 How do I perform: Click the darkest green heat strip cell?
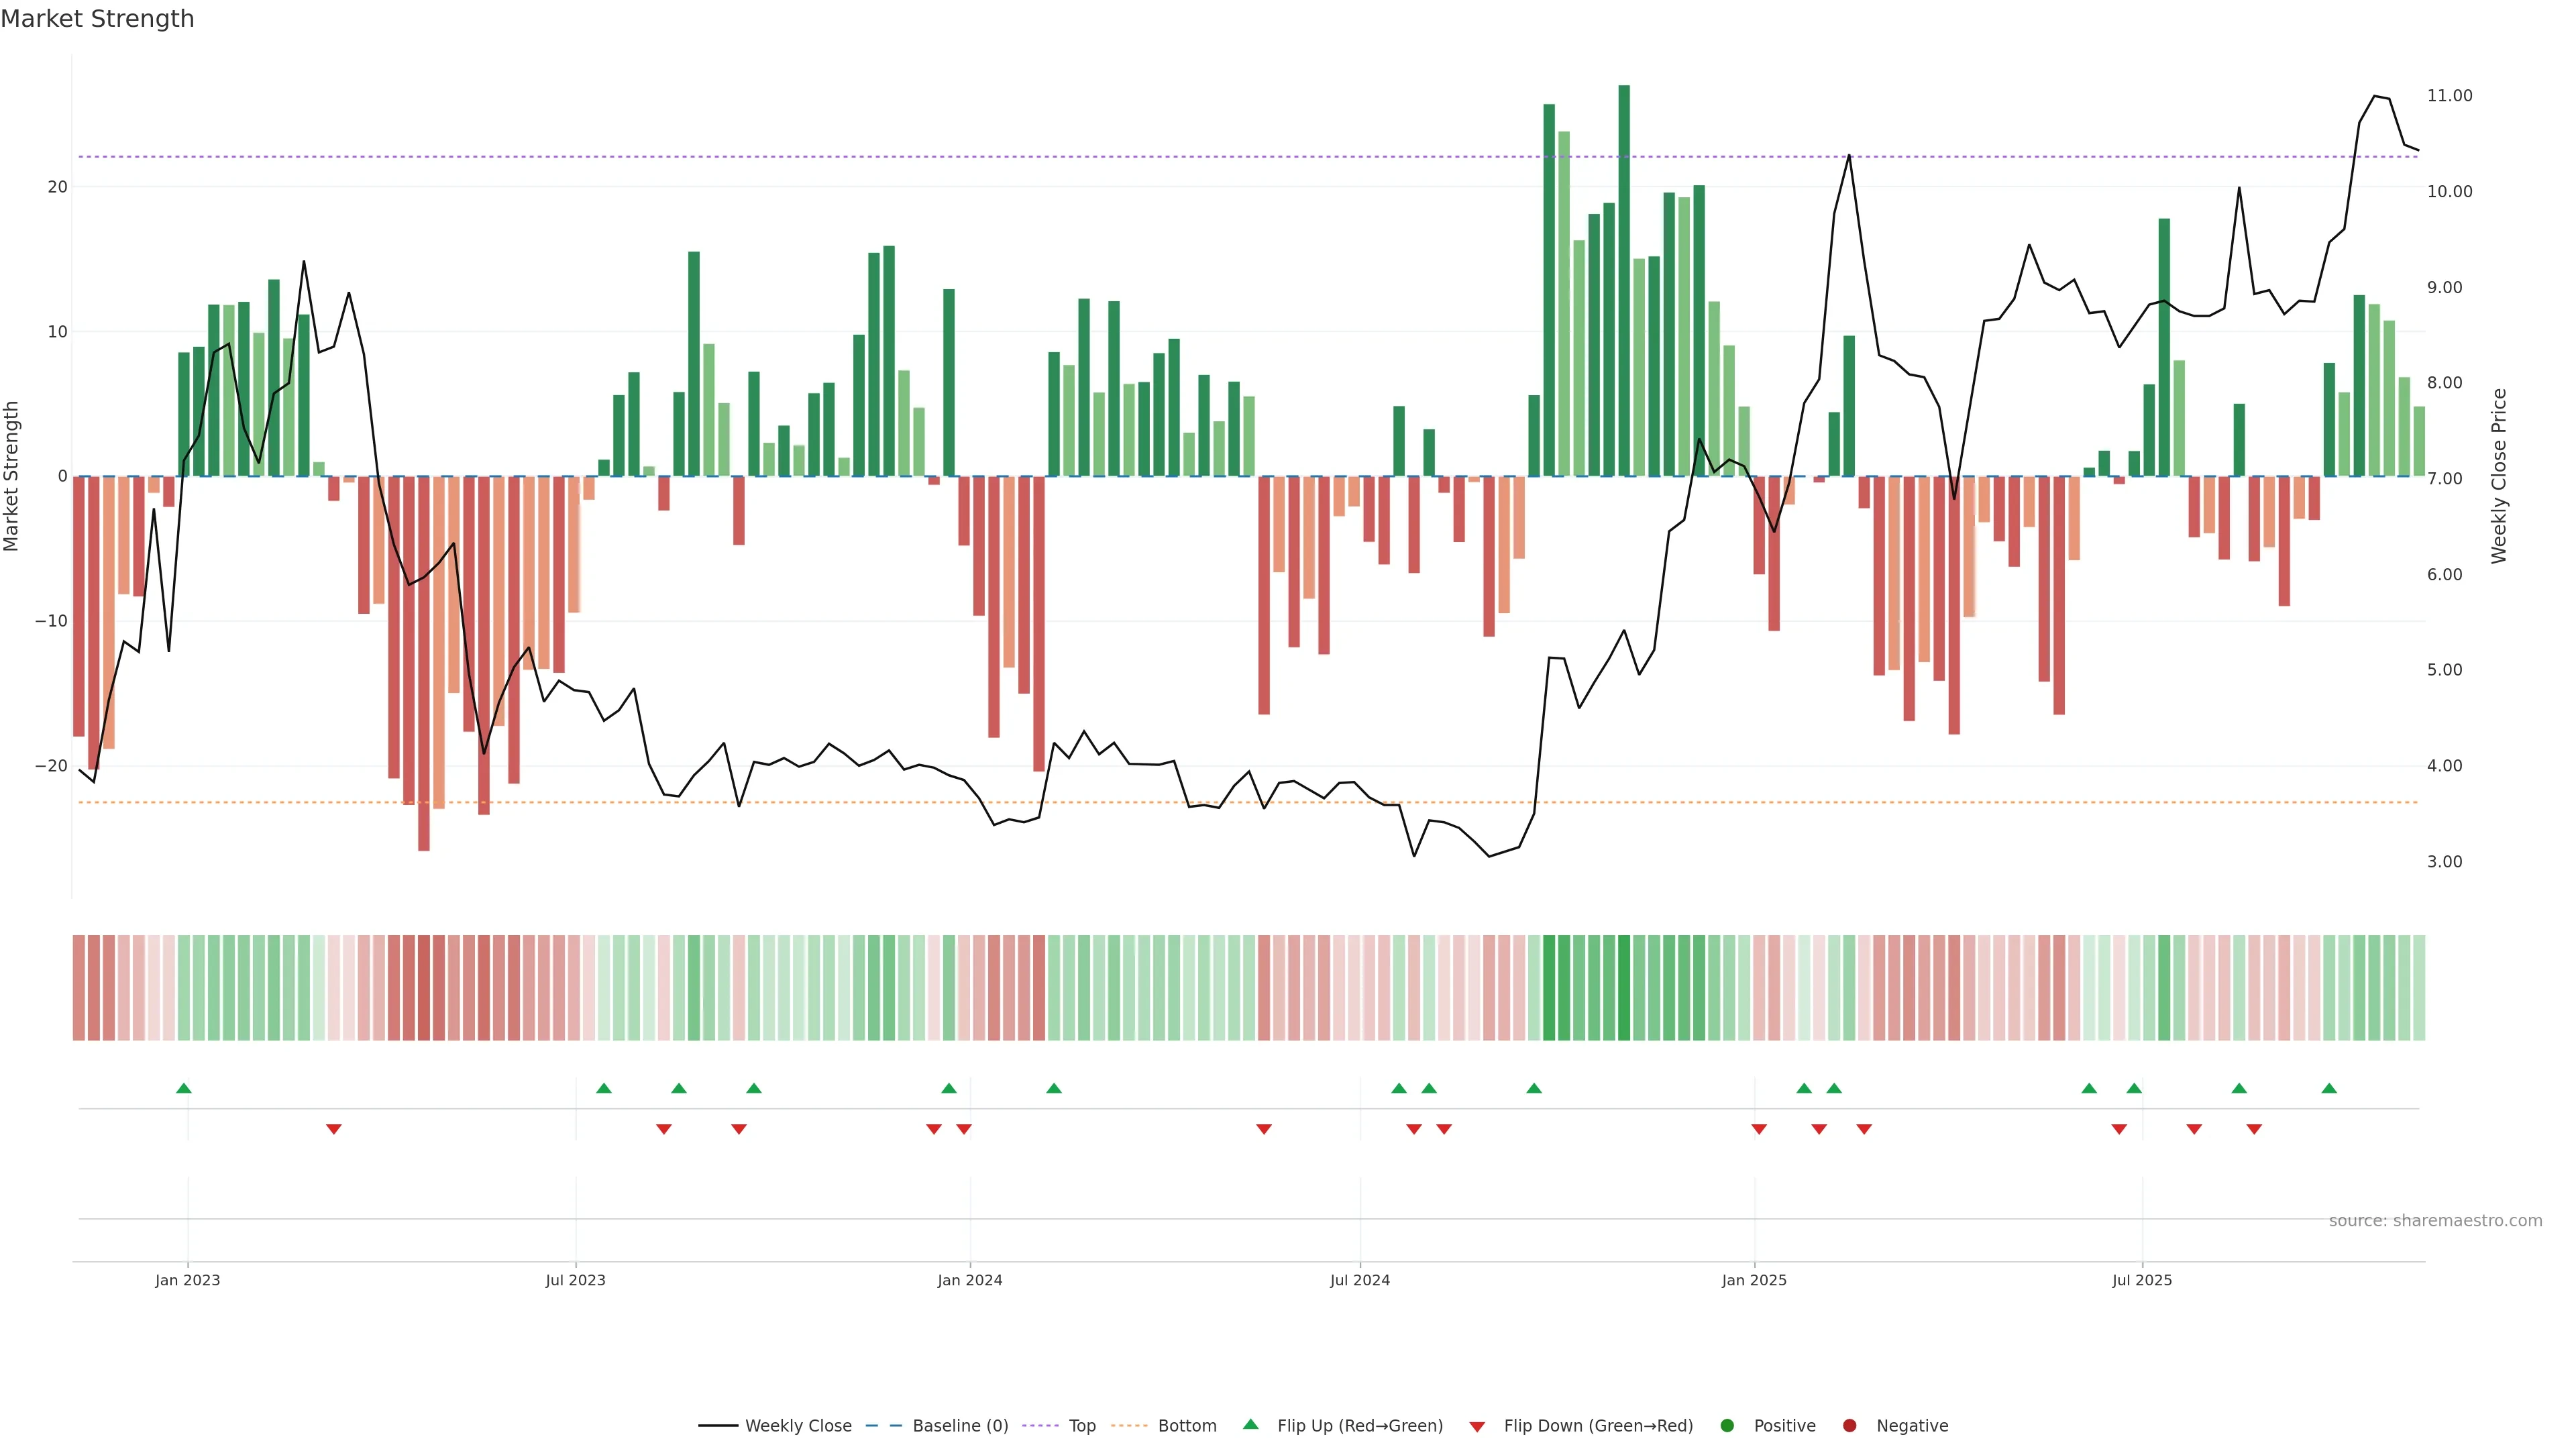pos(1624,988)
